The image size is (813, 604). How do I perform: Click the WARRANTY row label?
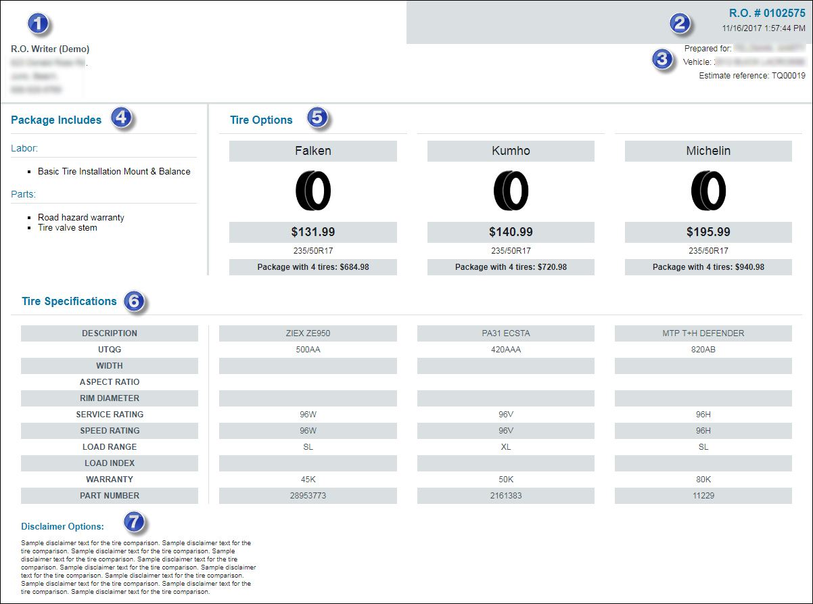(110, 480)
